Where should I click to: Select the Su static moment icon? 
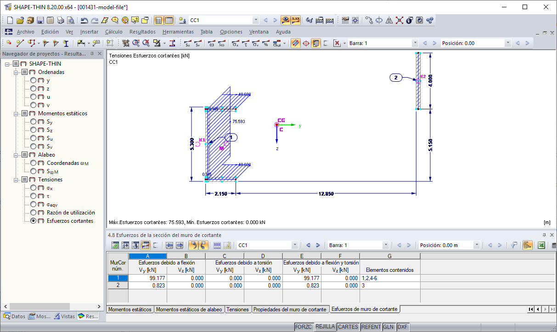click(187, 43)
